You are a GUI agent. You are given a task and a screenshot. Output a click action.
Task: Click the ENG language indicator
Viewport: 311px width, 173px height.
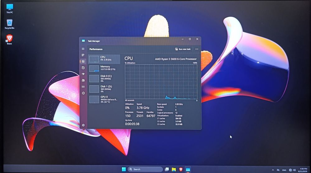click(x=284, y=170)
